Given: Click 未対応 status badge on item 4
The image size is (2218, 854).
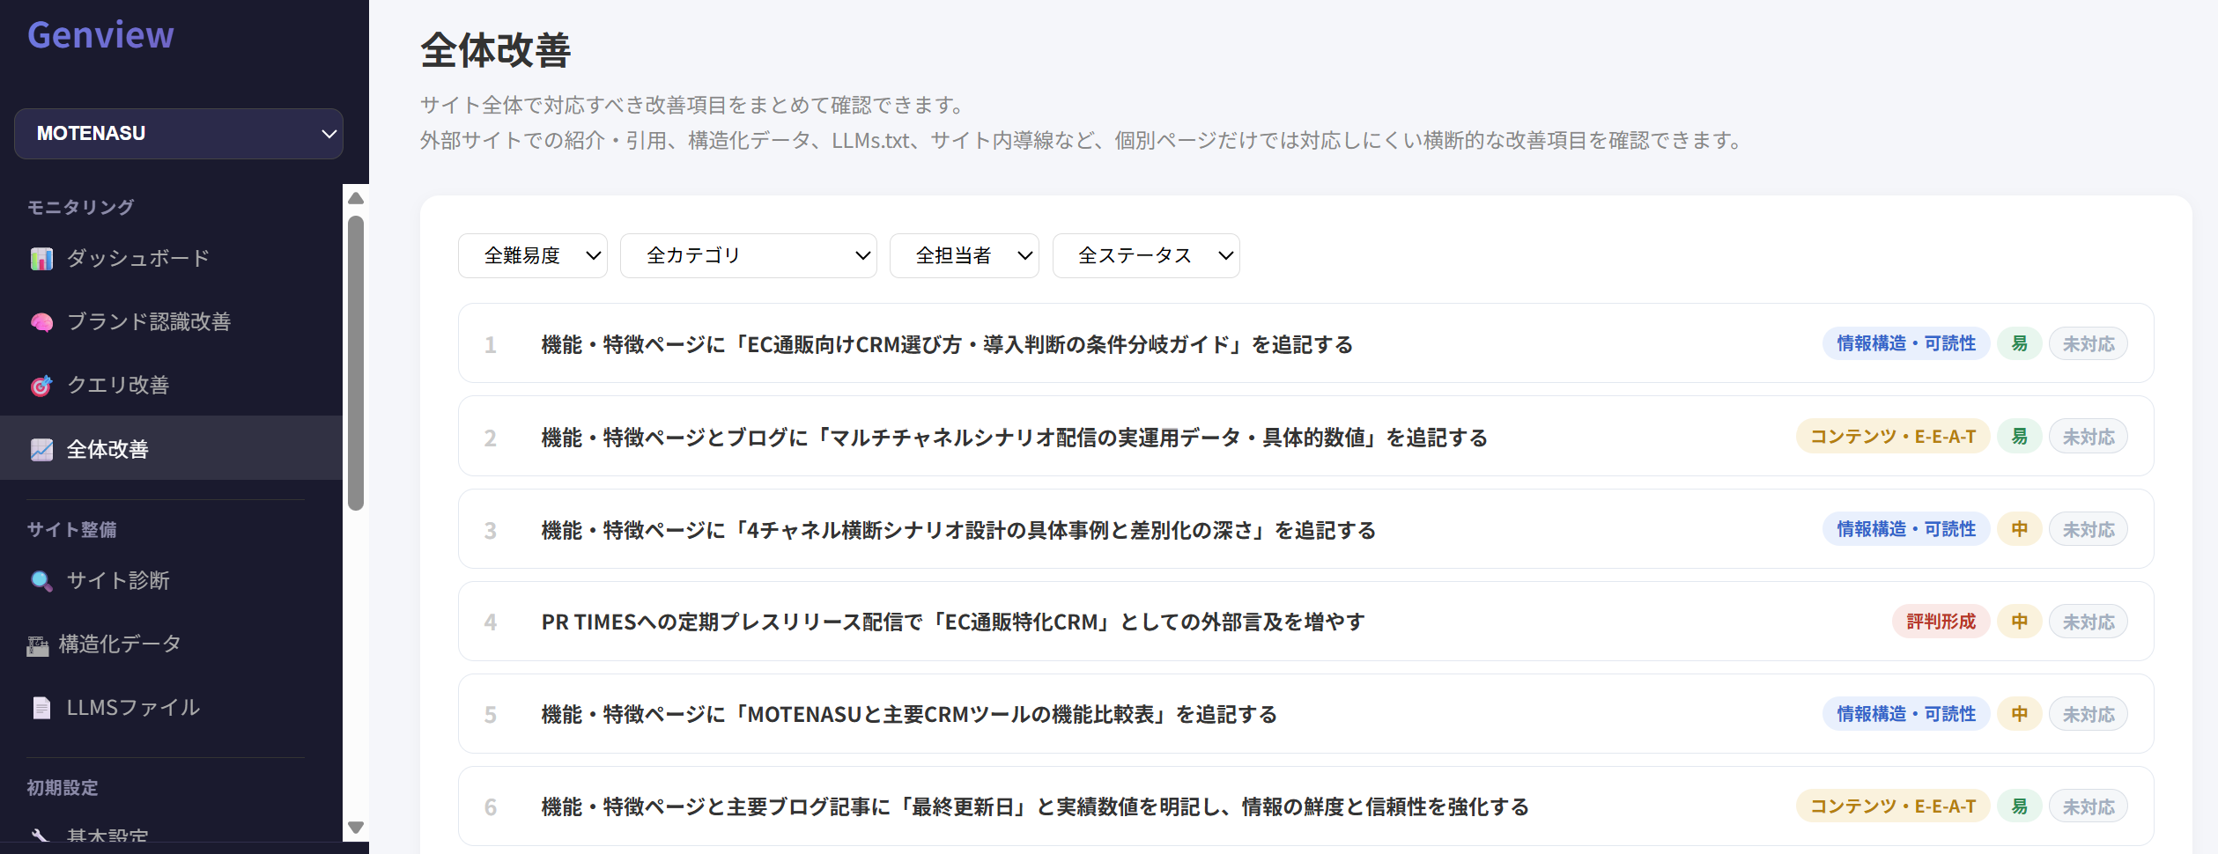Looking at the screenshot, I should [x=2089, y=622].
